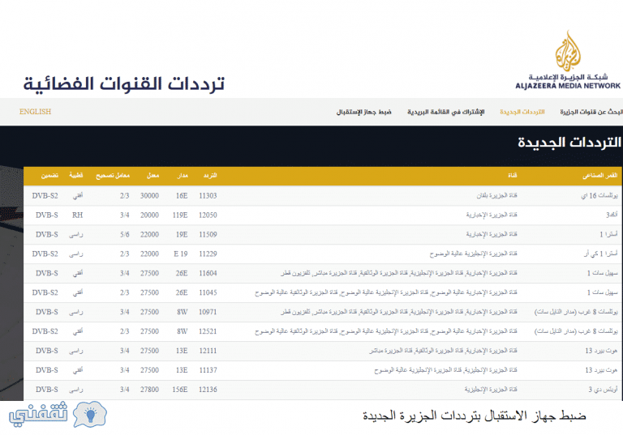Select frequency value 11229
The height and width of the screenshot is (435, 623).
pyautogui.click(x=208, y=254)
